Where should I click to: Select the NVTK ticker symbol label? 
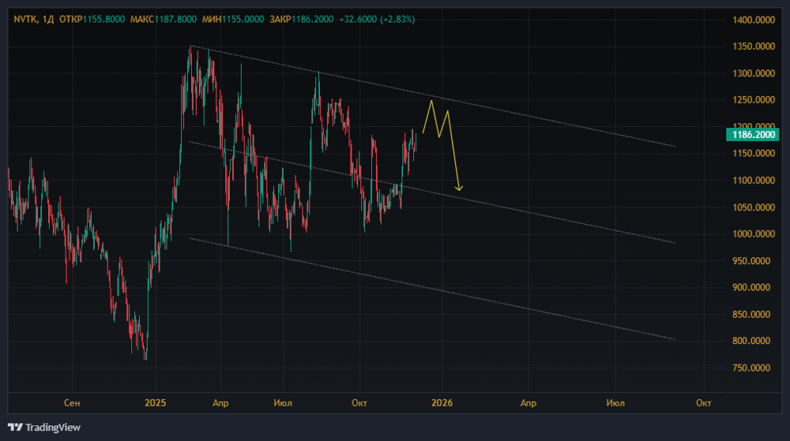pos(25,18)
